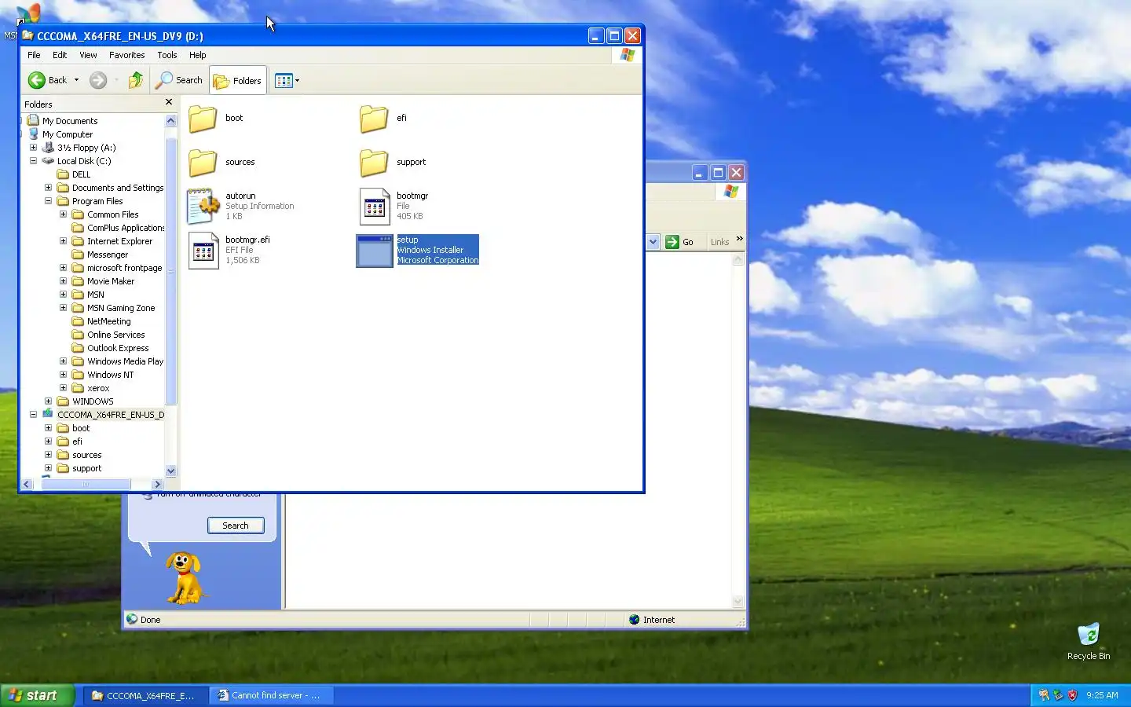Image resolution: width=1131 pixels, height=707 pixels.
Task: Select the sources folder icon in file pane
Action: 203,163
